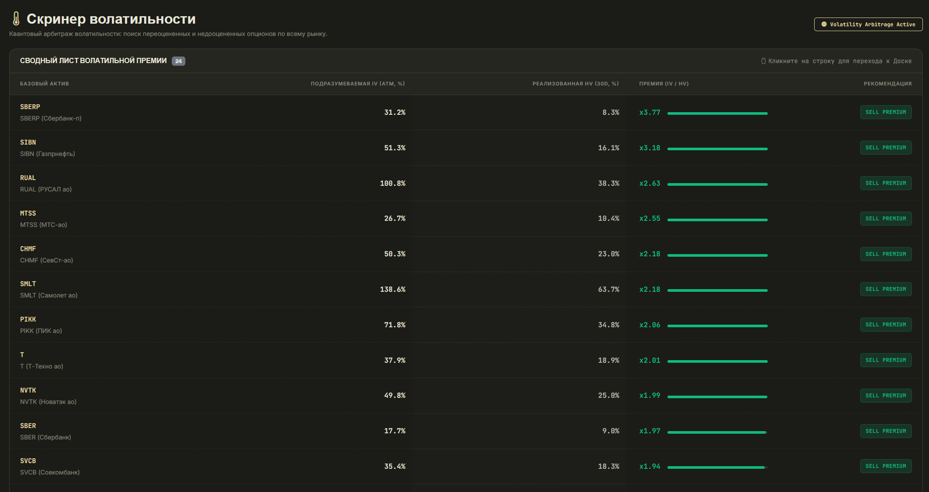Click the mouse hint icon near 'Кликните на строку'
929x492 pixels.
click(x=763, y=61)
